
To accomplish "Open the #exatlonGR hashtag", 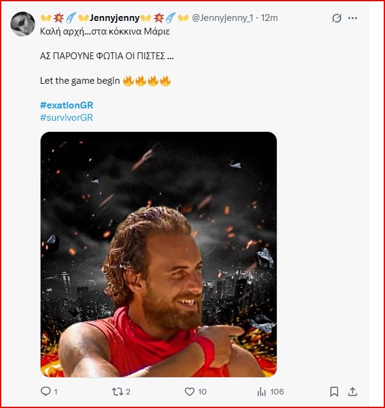I will click(66, 106).
